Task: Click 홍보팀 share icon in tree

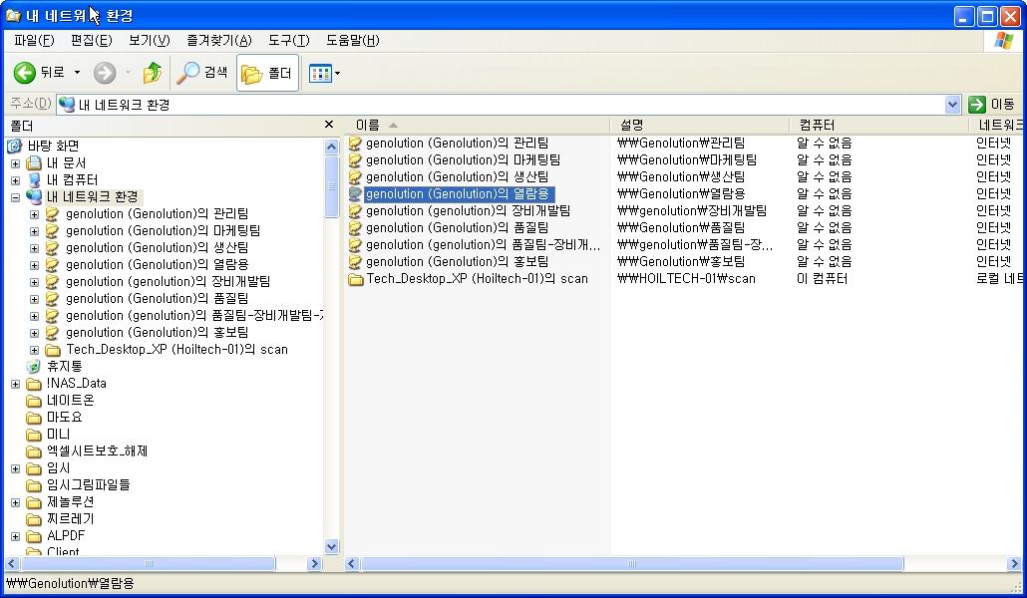Action: pos(53,332)
